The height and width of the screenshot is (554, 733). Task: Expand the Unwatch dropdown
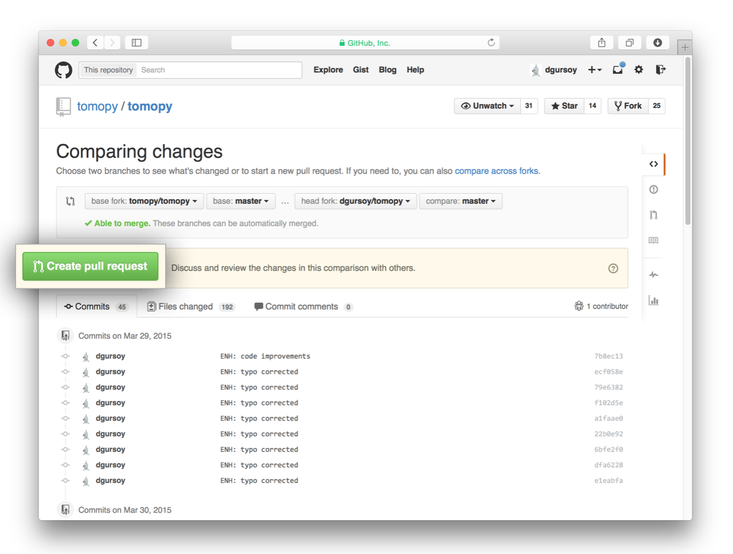click(488, 106)
